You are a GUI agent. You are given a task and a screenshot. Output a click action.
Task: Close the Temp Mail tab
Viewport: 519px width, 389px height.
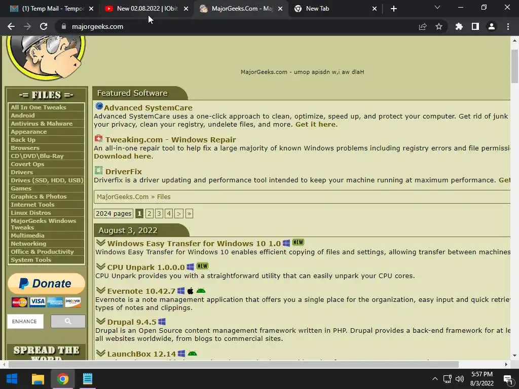[x=91, y=9]
